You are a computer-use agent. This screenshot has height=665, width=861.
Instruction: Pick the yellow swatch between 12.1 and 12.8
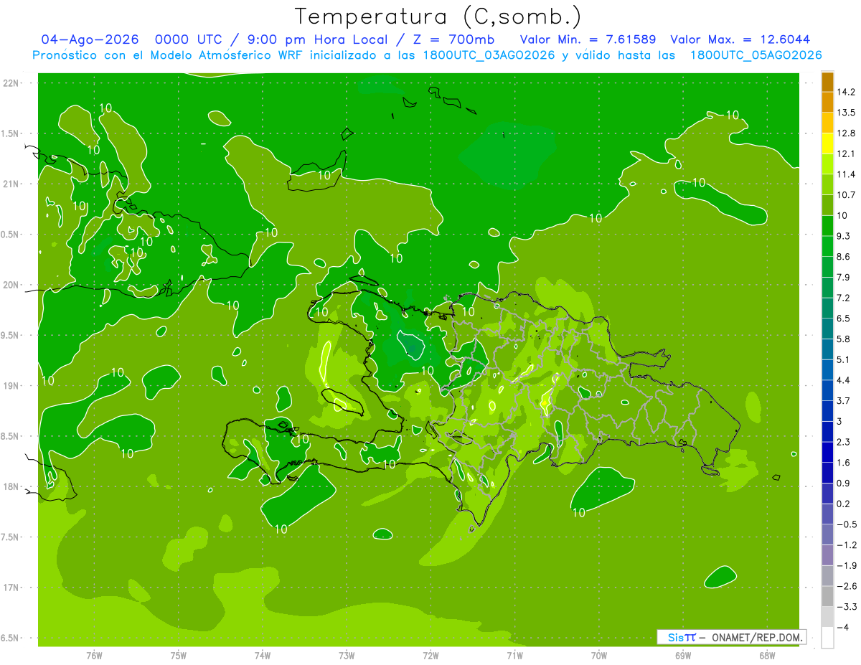tap(827, 143)
